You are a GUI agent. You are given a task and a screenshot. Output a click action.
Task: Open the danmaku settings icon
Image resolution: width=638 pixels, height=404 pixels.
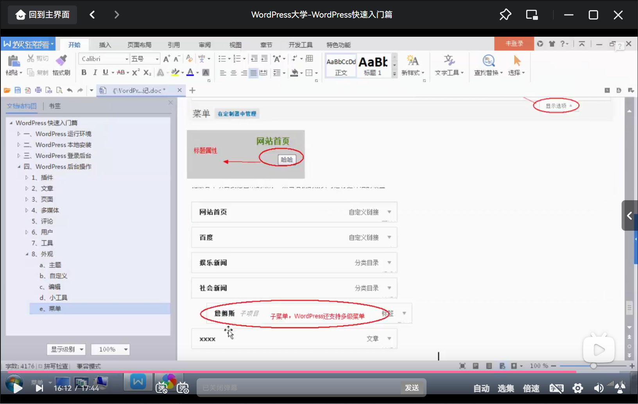pyautogui.click(x=183, y=388)
